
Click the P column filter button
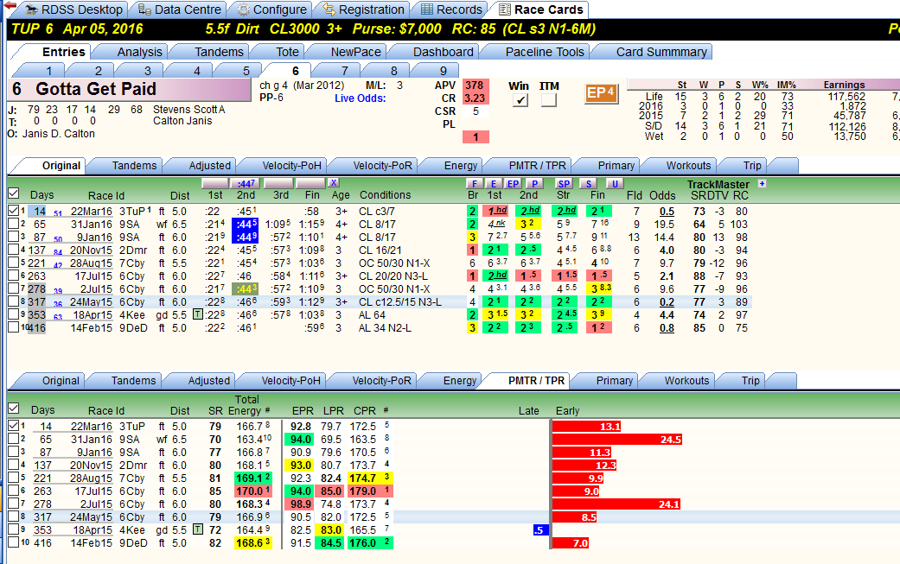coord(534,183)
